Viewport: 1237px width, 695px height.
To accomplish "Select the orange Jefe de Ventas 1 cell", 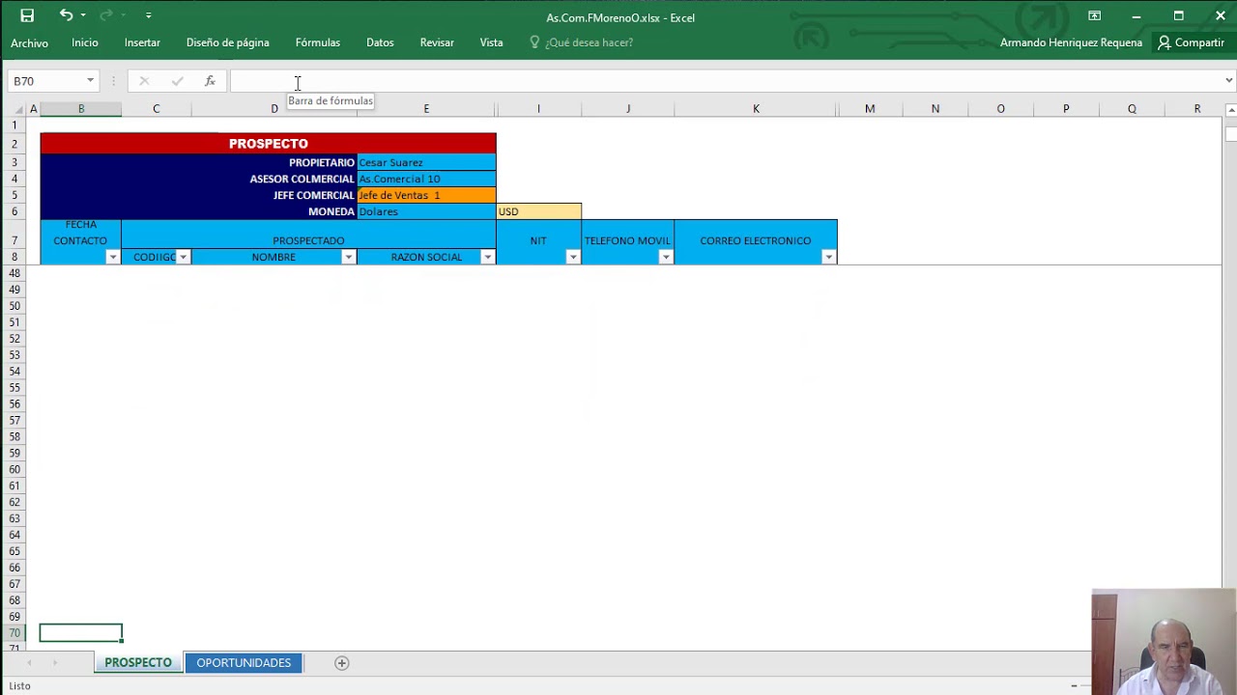I will point(425,195).
